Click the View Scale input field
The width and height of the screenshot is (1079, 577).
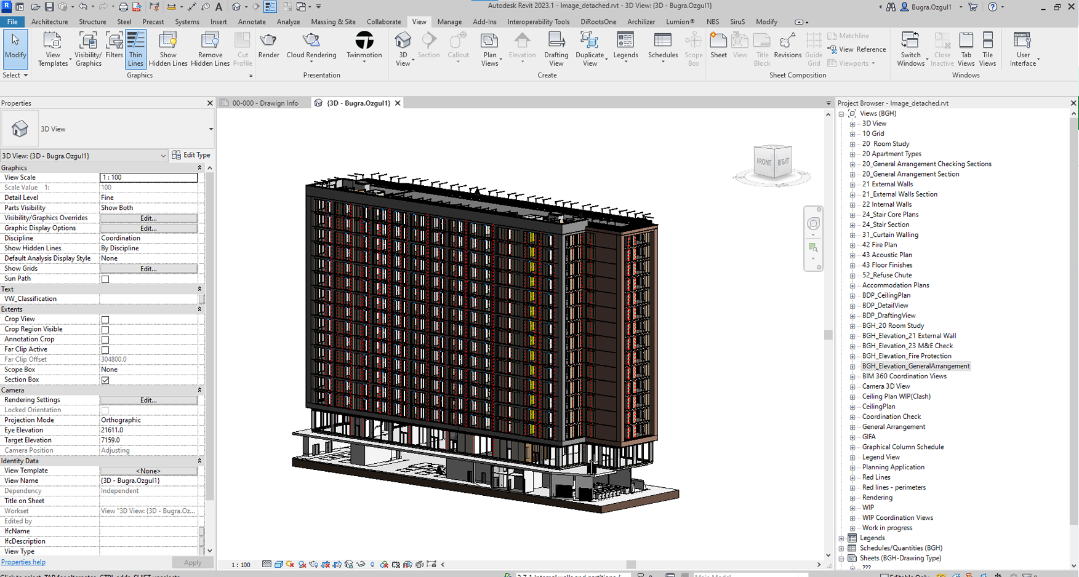click(x=148, y=178)
